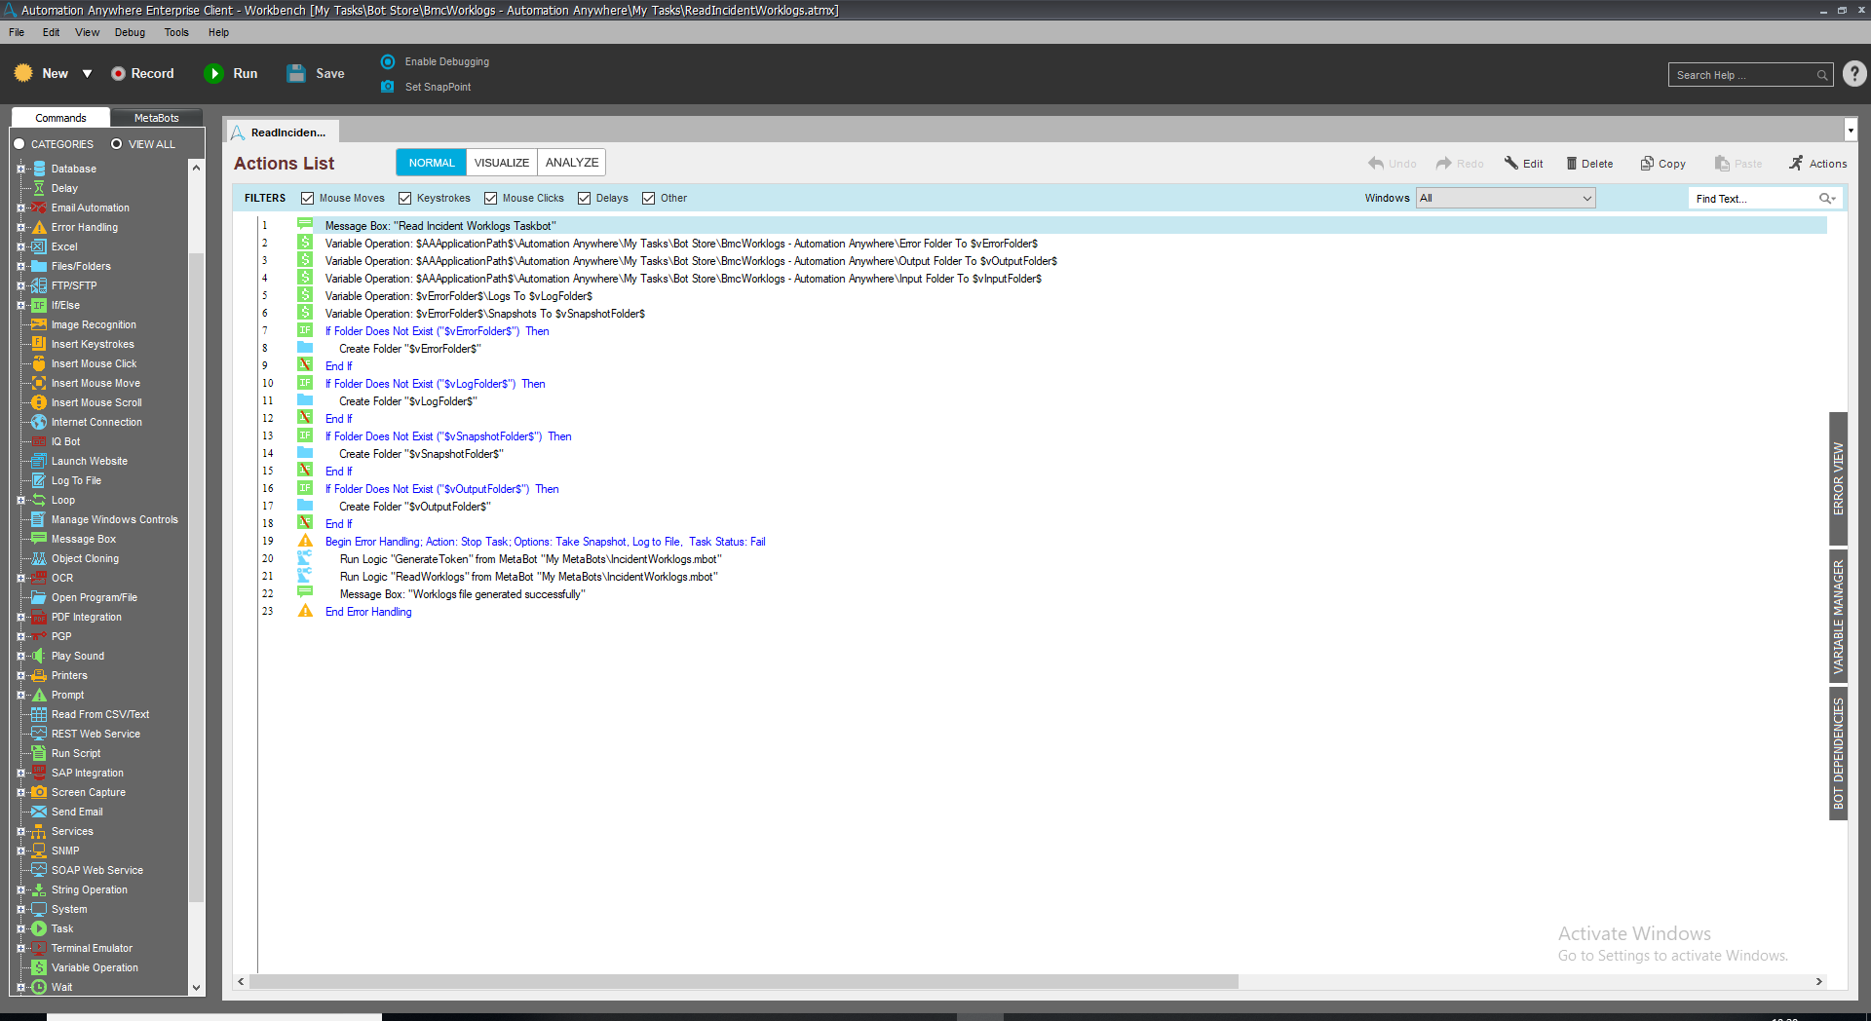Viewport: 1871px width, 1021px height.
Task: Click the Delete trash icon
Action: [1572, 164]
